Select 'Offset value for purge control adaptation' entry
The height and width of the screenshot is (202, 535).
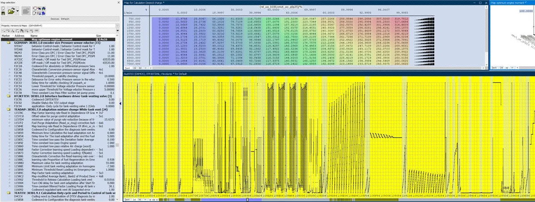[x=58, y=117]
